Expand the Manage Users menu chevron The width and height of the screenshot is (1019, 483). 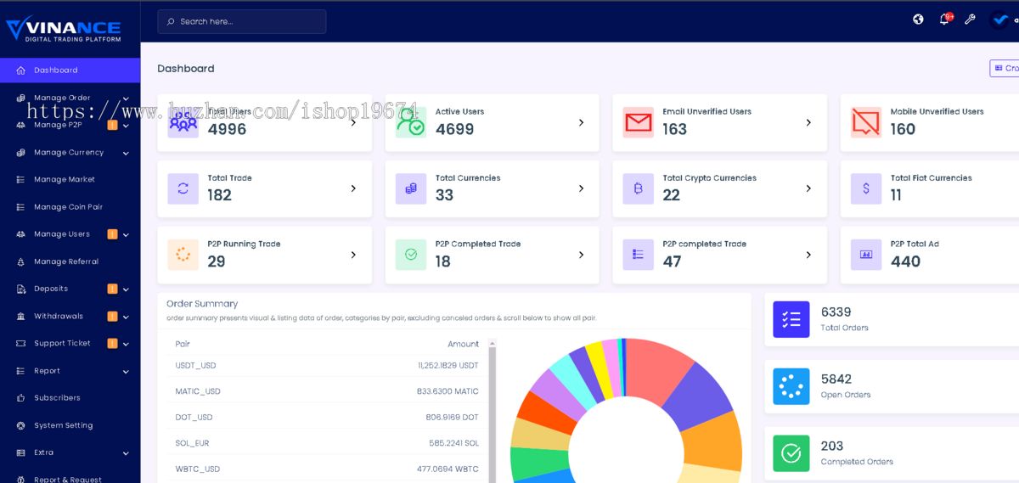point(126,234)
